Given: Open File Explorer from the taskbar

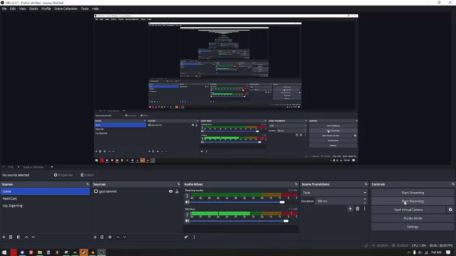Looking at the screenshot, I should point(40,252).
